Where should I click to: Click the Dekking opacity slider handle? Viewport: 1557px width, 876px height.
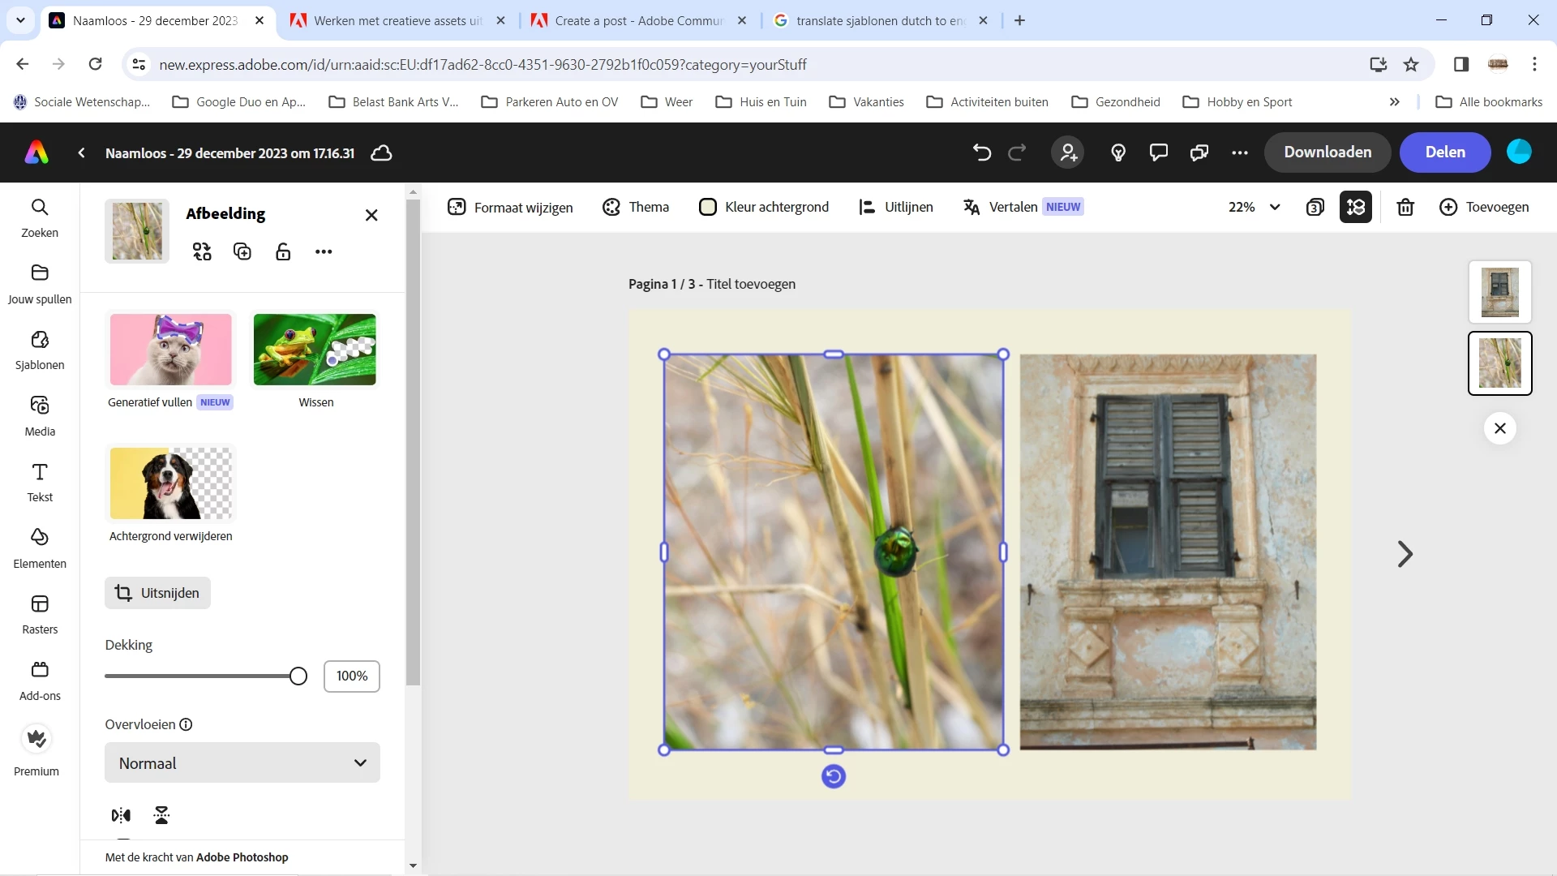pyautogui.click(x=298, y=676)
